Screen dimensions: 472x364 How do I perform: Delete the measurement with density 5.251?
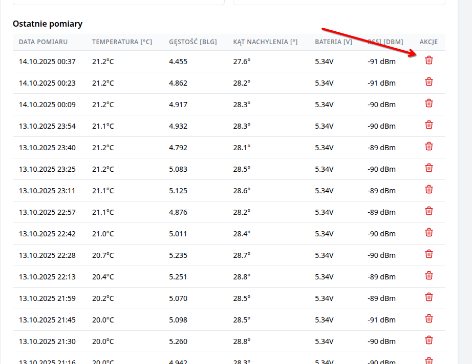click(x=429, y=276)
